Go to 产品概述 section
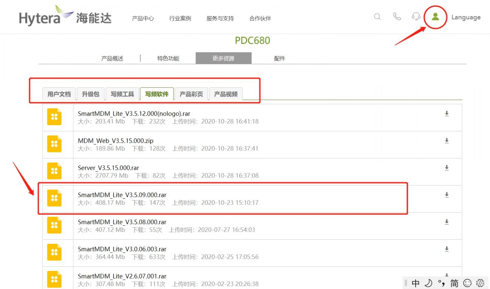 (112, 58)
